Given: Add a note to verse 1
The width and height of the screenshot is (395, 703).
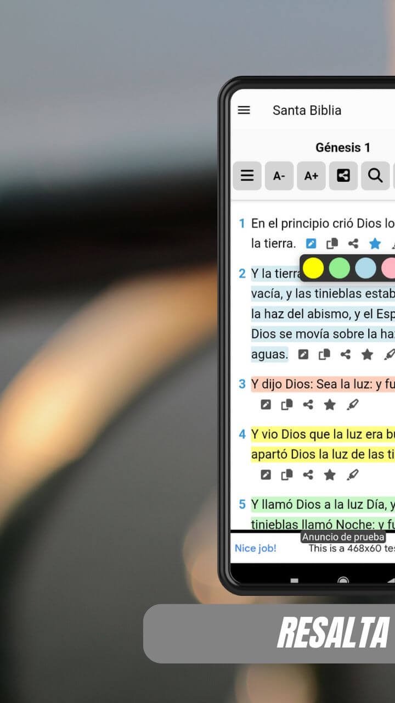Looking at the screenshot, I should click(311, 243).
